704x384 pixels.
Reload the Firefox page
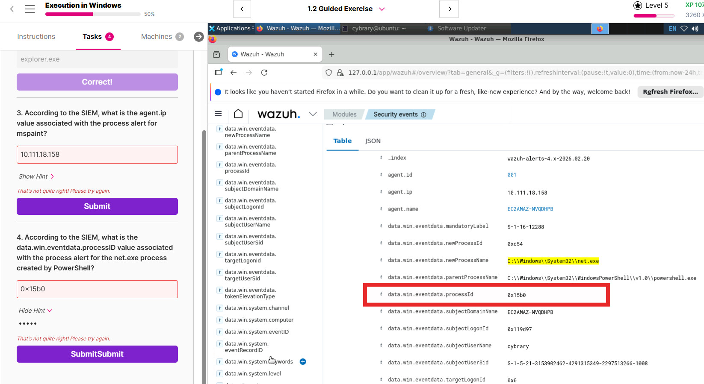pos(264,73)
